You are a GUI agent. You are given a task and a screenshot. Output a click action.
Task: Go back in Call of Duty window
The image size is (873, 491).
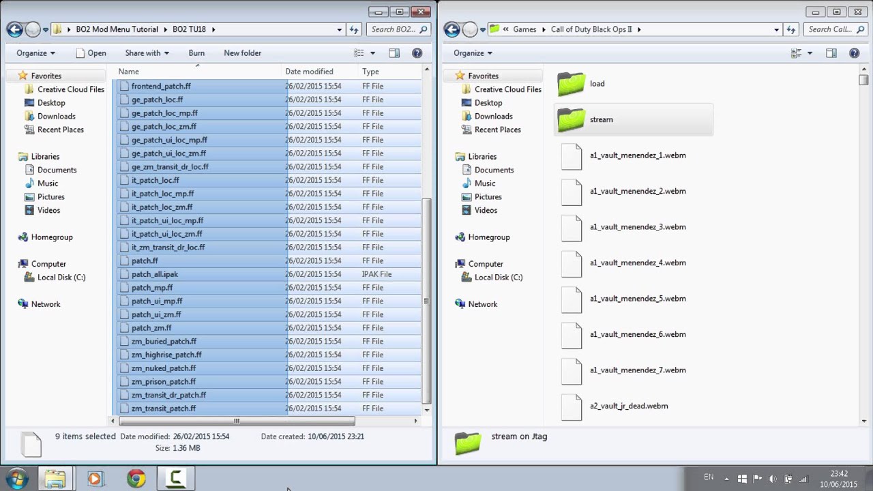tap(452, 29)
